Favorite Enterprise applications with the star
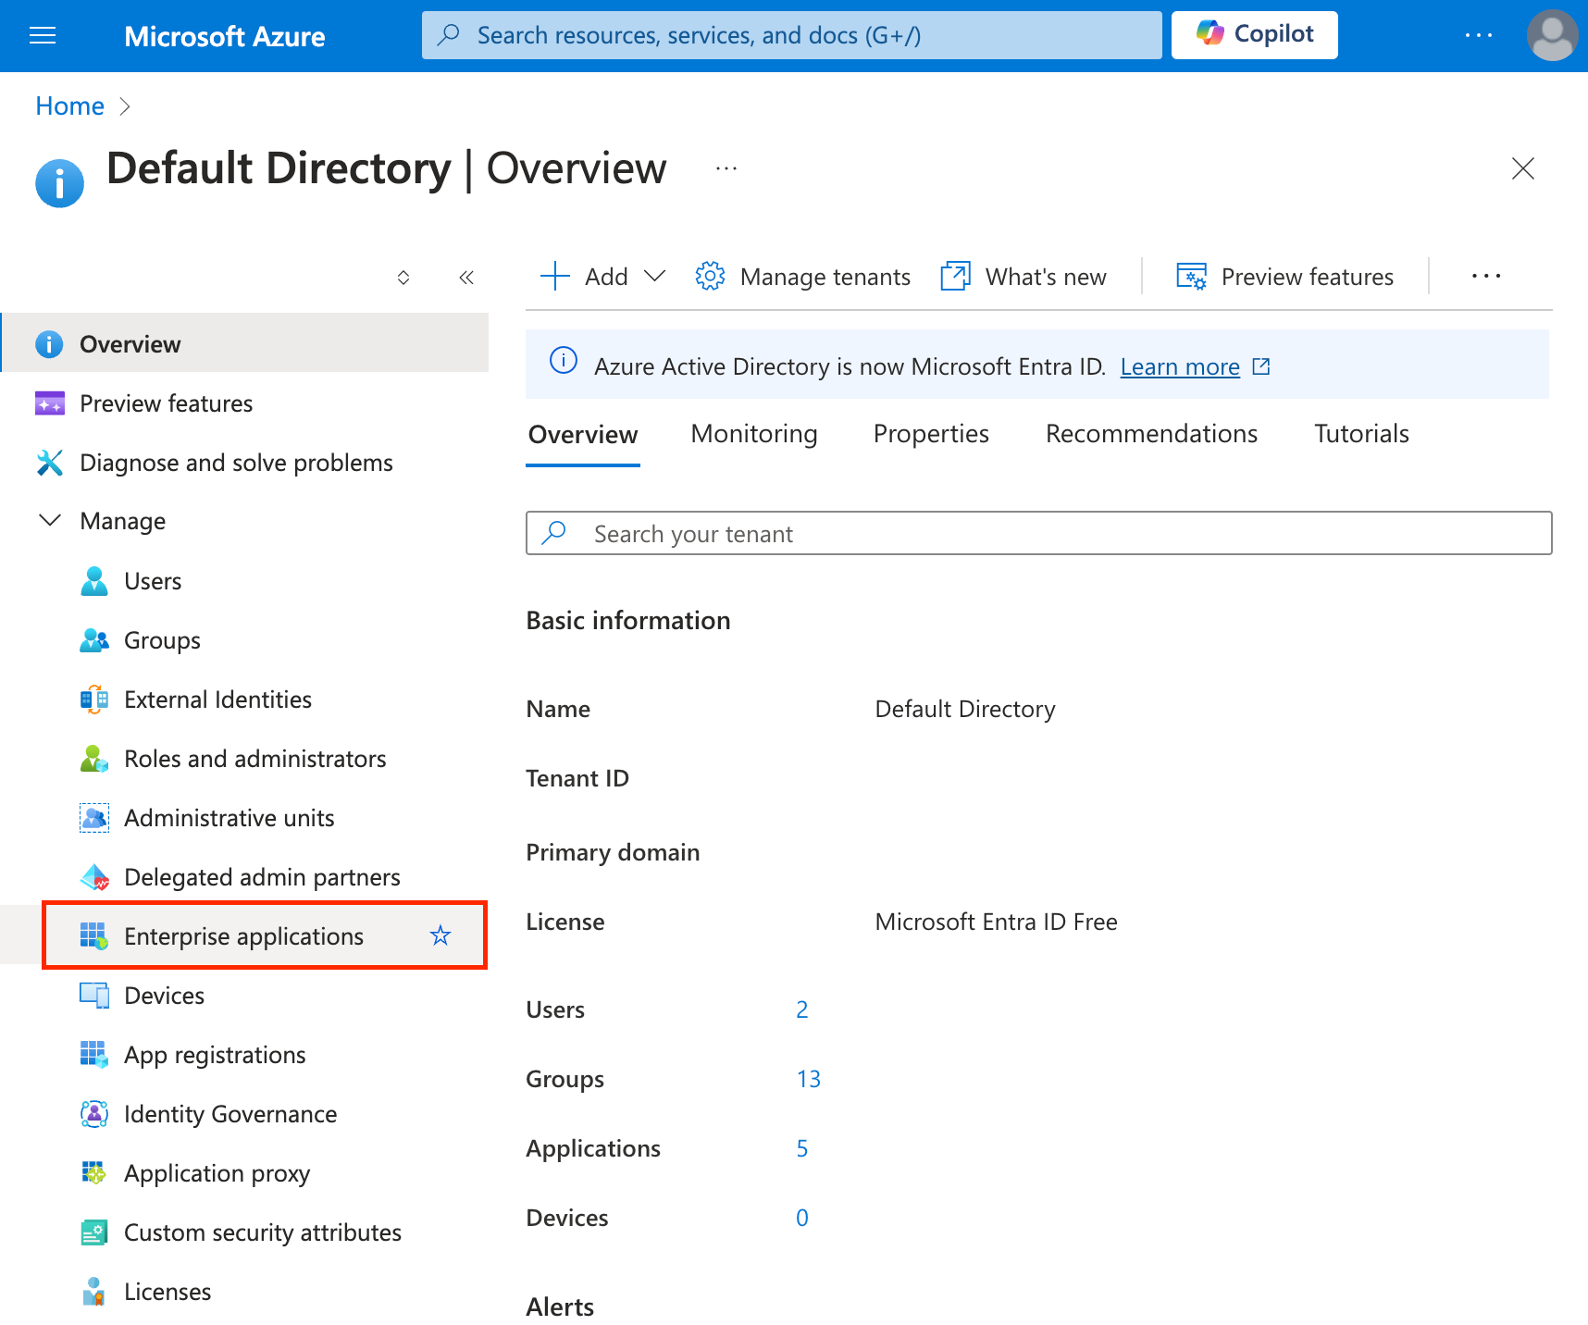Image resolution: width=1588 pixels, height=1325 pixels. pos(440,935)
